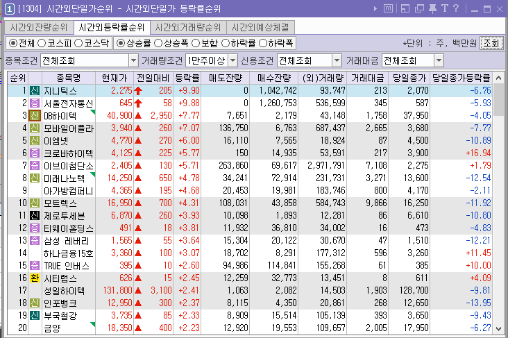
Task: Click the 신 badge next to 부국철강
Action: (35, 316)
